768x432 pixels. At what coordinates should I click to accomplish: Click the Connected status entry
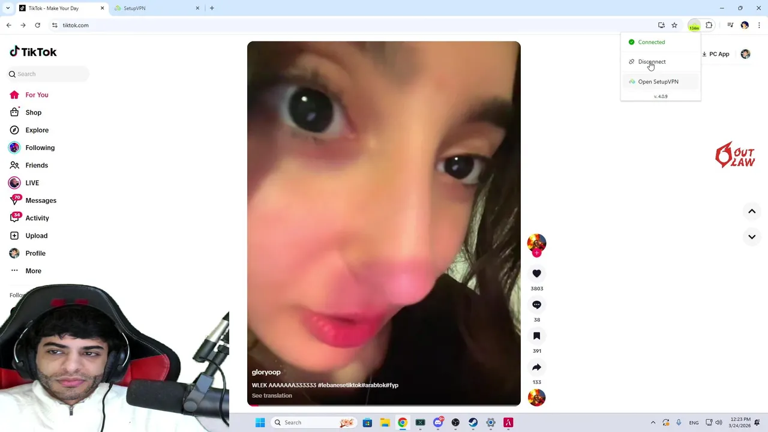661,42
